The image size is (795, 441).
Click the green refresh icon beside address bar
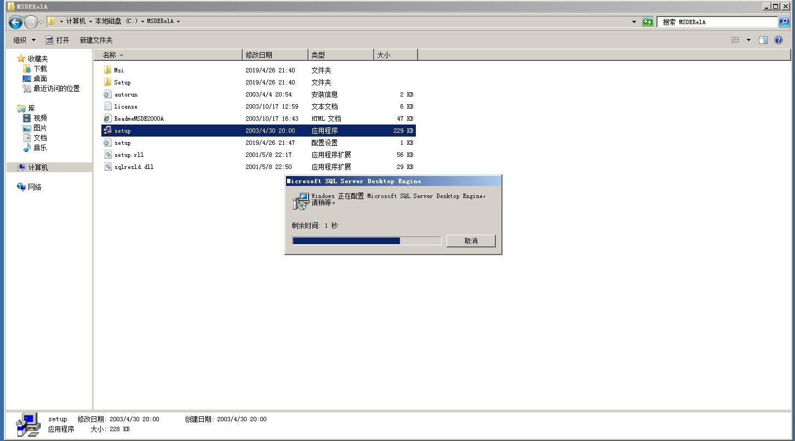[x=648, y=21]
